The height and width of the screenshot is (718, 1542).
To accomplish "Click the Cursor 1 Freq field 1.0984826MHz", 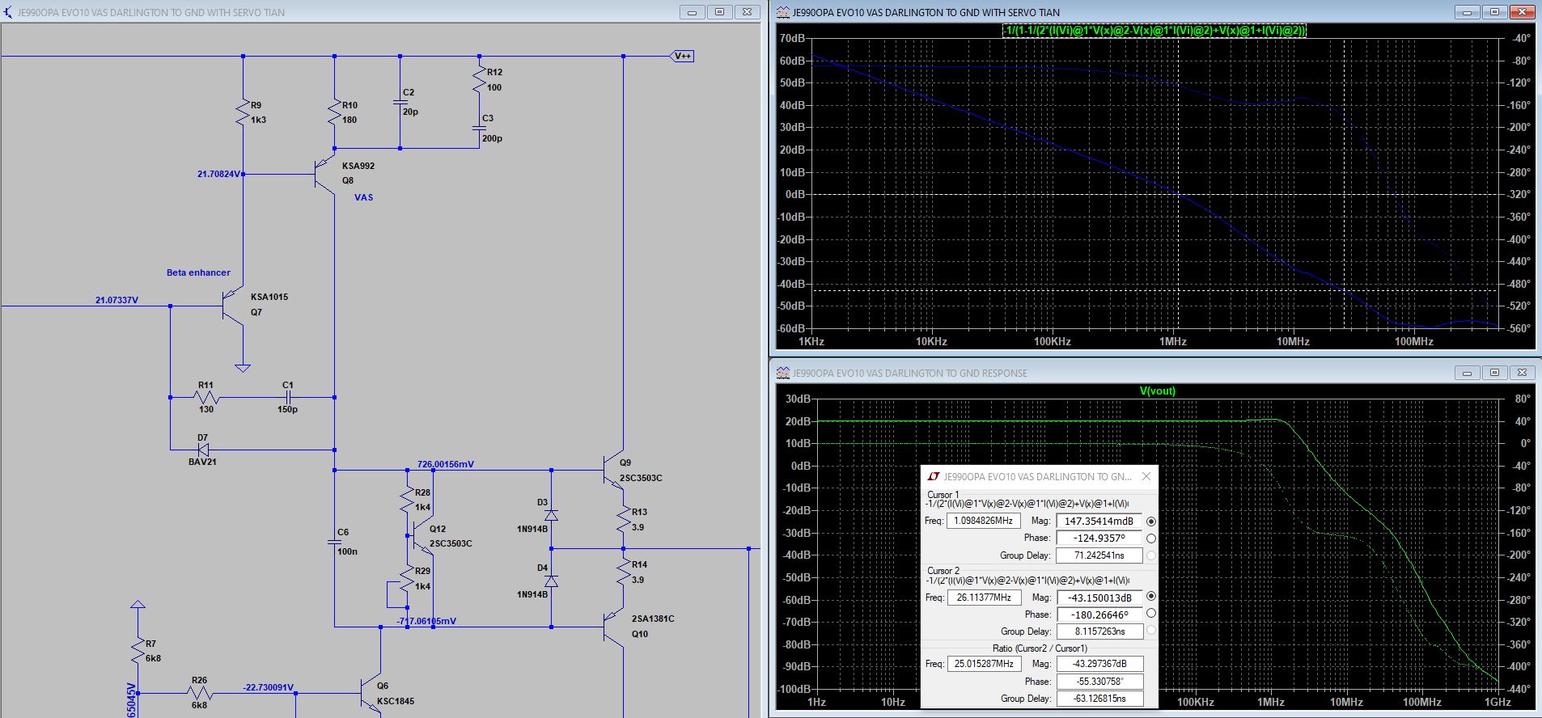I will point(983,521).
